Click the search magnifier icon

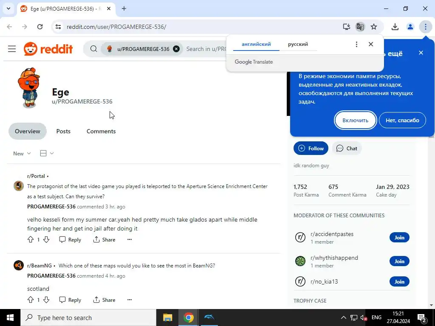click(x=94, y=49)
